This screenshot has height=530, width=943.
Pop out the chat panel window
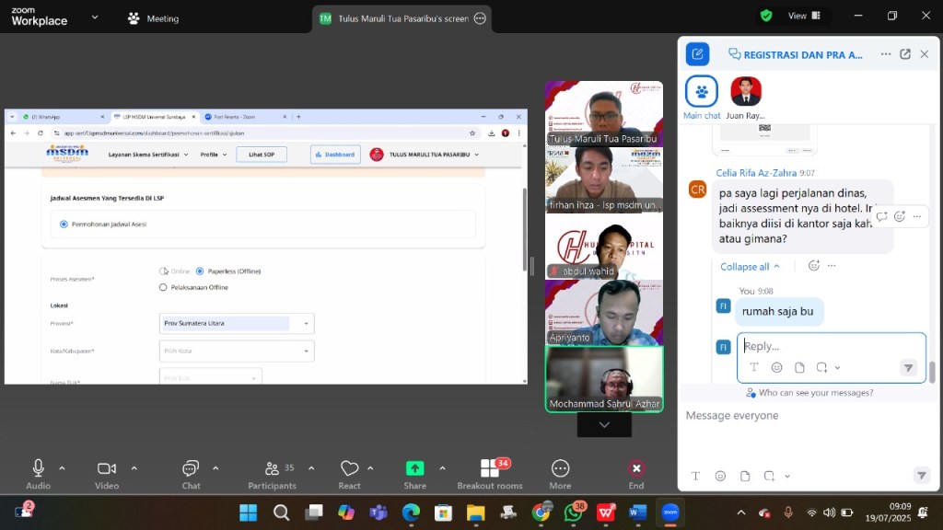click(904, 54)
